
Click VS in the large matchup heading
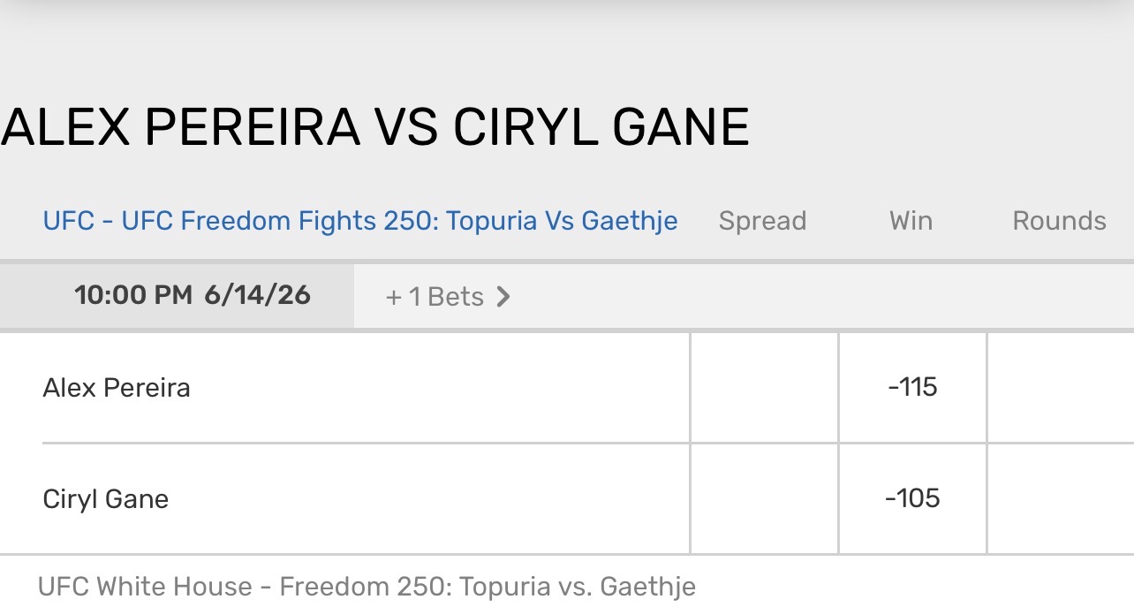tap(406, 127)
